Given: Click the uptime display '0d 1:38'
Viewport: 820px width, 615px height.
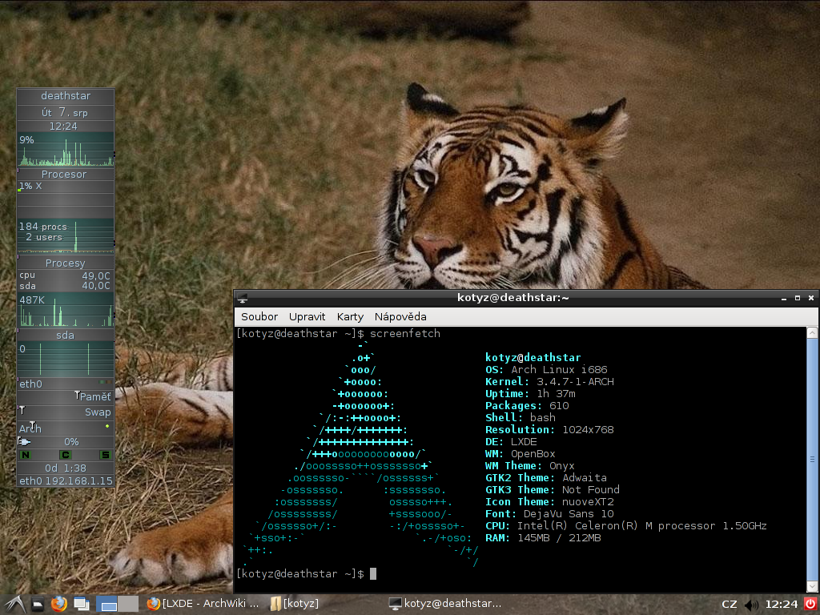Looking at the screenshot, I should pyautogui.click(x=66, y=468).
